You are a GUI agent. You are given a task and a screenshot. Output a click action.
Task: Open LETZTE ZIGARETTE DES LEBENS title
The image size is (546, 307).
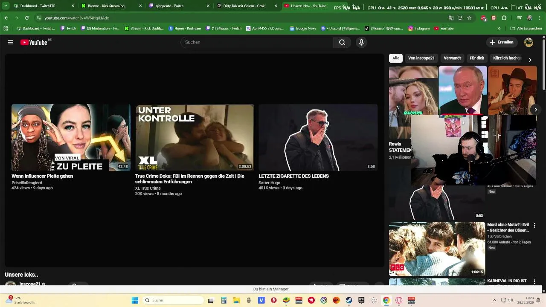[x=293, y=176]
